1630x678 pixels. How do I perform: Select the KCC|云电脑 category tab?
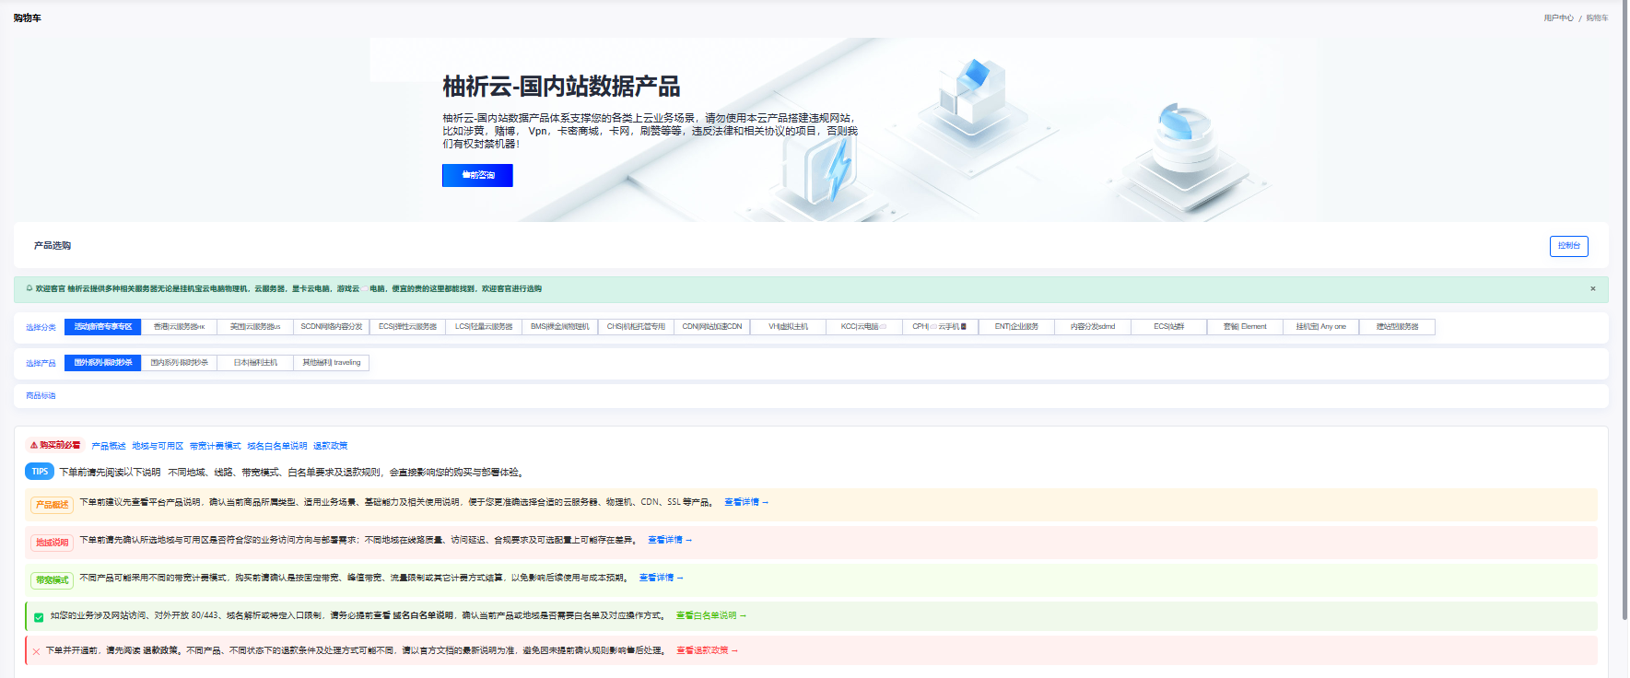click(864, 327)
